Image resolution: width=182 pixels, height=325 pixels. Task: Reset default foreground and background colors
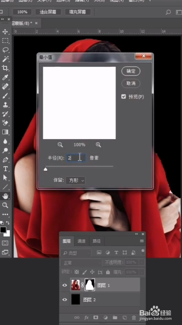[x=2, y=223]
